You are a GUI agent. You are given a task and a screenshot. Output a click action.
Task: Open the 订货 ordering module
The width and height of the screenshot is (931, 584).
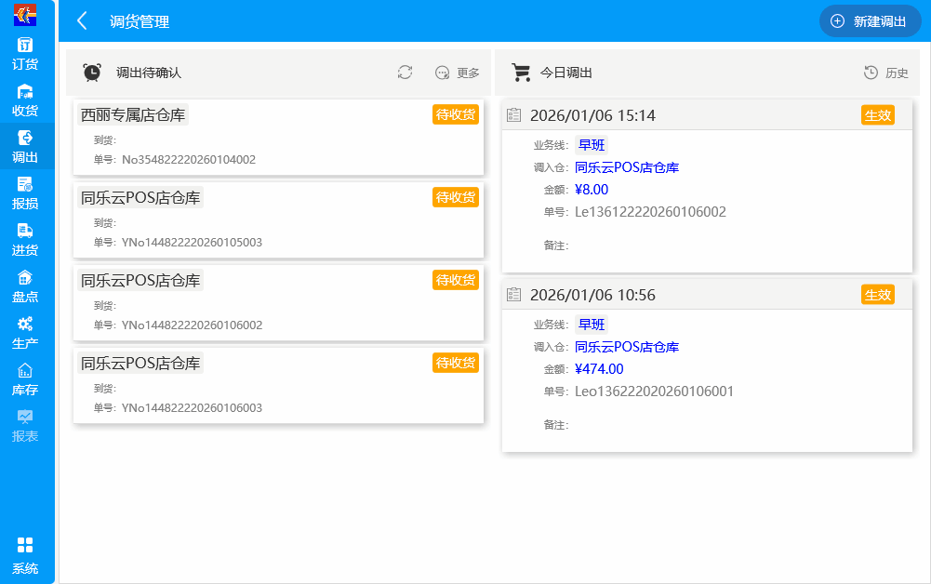click(25, 53)
